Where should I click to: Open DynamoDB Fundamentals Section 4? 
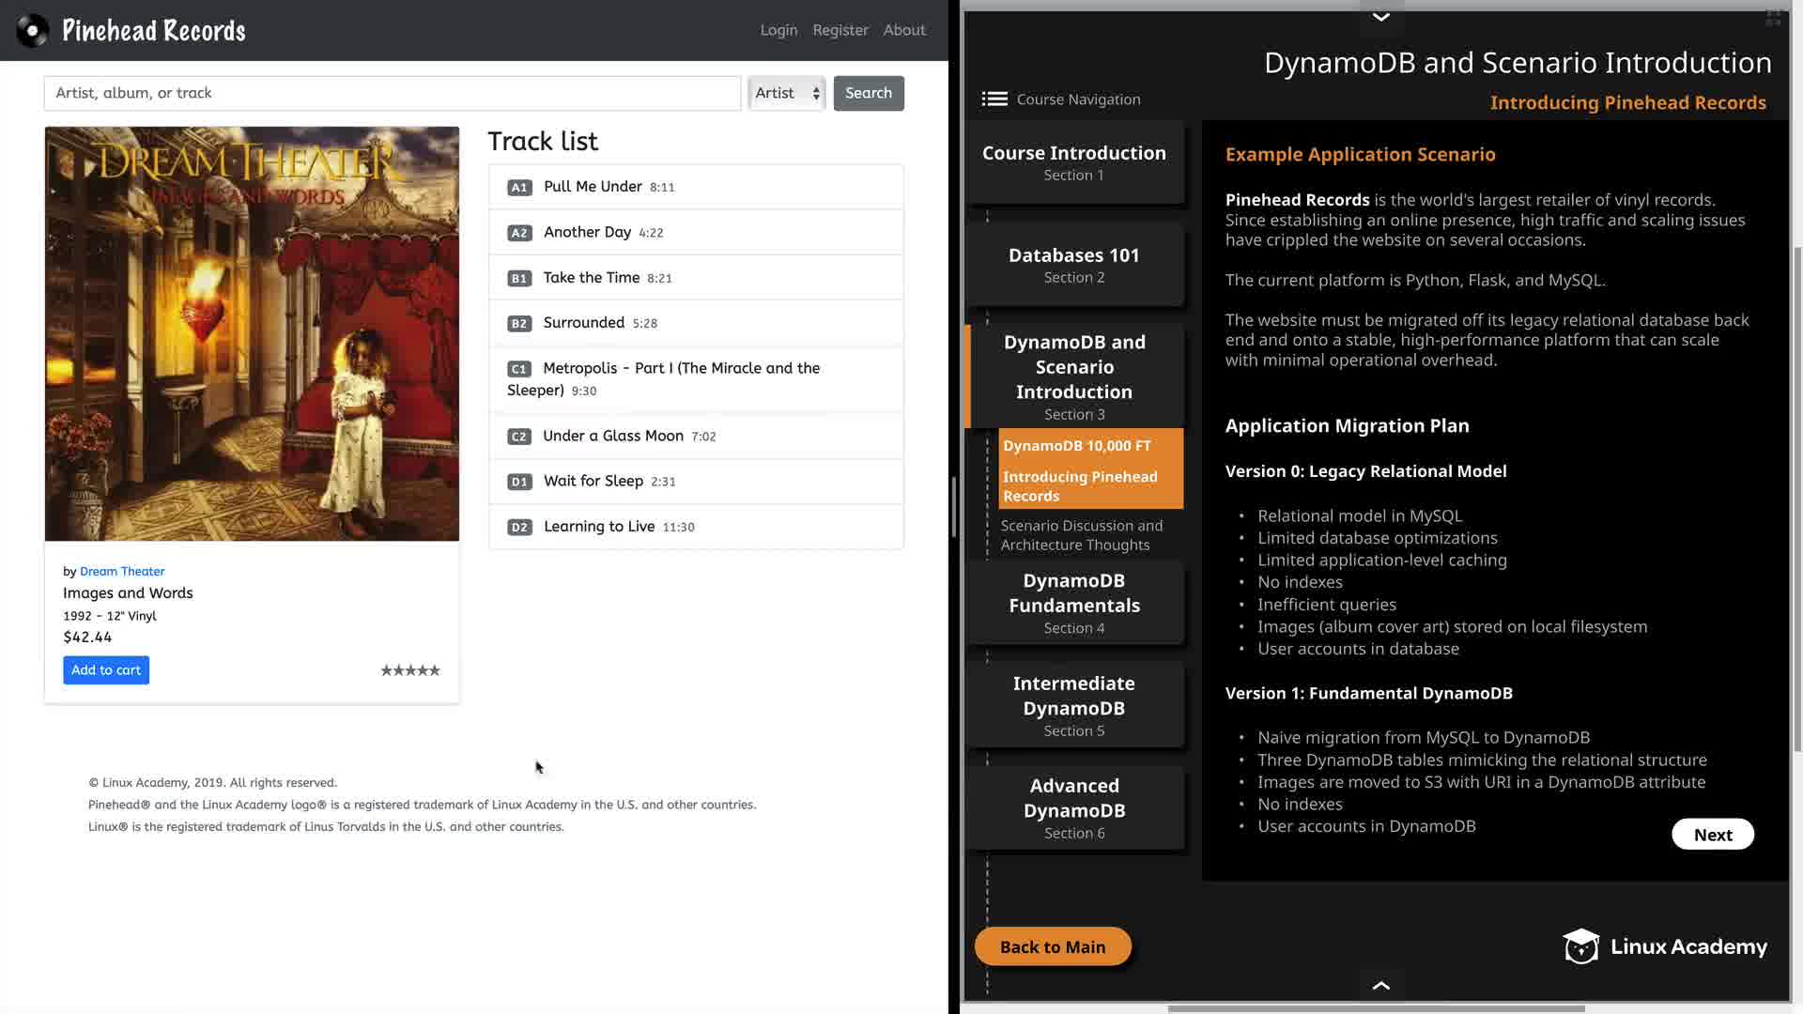pyautogui.click(x=1074, y=603)
